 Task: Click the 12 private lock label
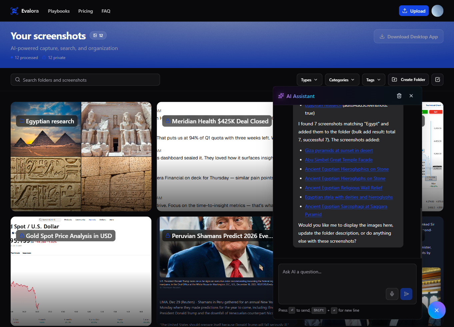pyautogui.click(x=54, y=58)
